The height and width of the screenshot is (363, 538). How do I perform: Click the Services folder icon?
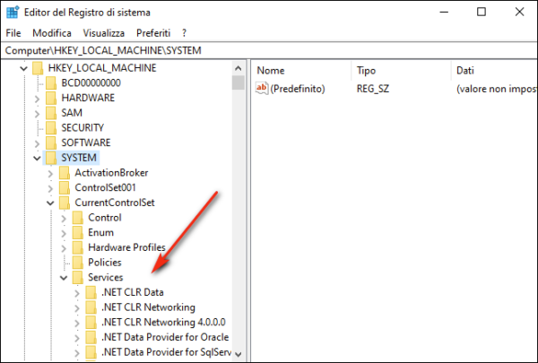[x=78, y=277]
